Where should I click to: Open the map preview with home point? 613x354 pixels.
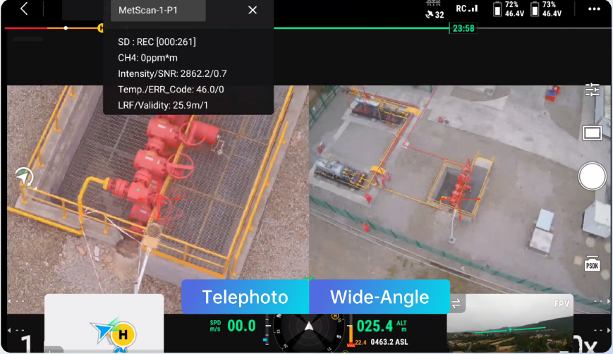pos(104,324)
